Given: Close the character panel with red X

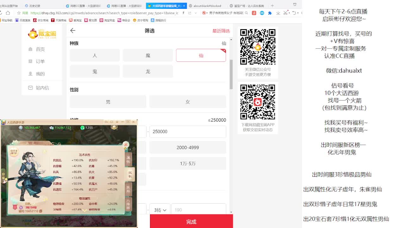Looking at the screenshot, I should tap(126, 145).
